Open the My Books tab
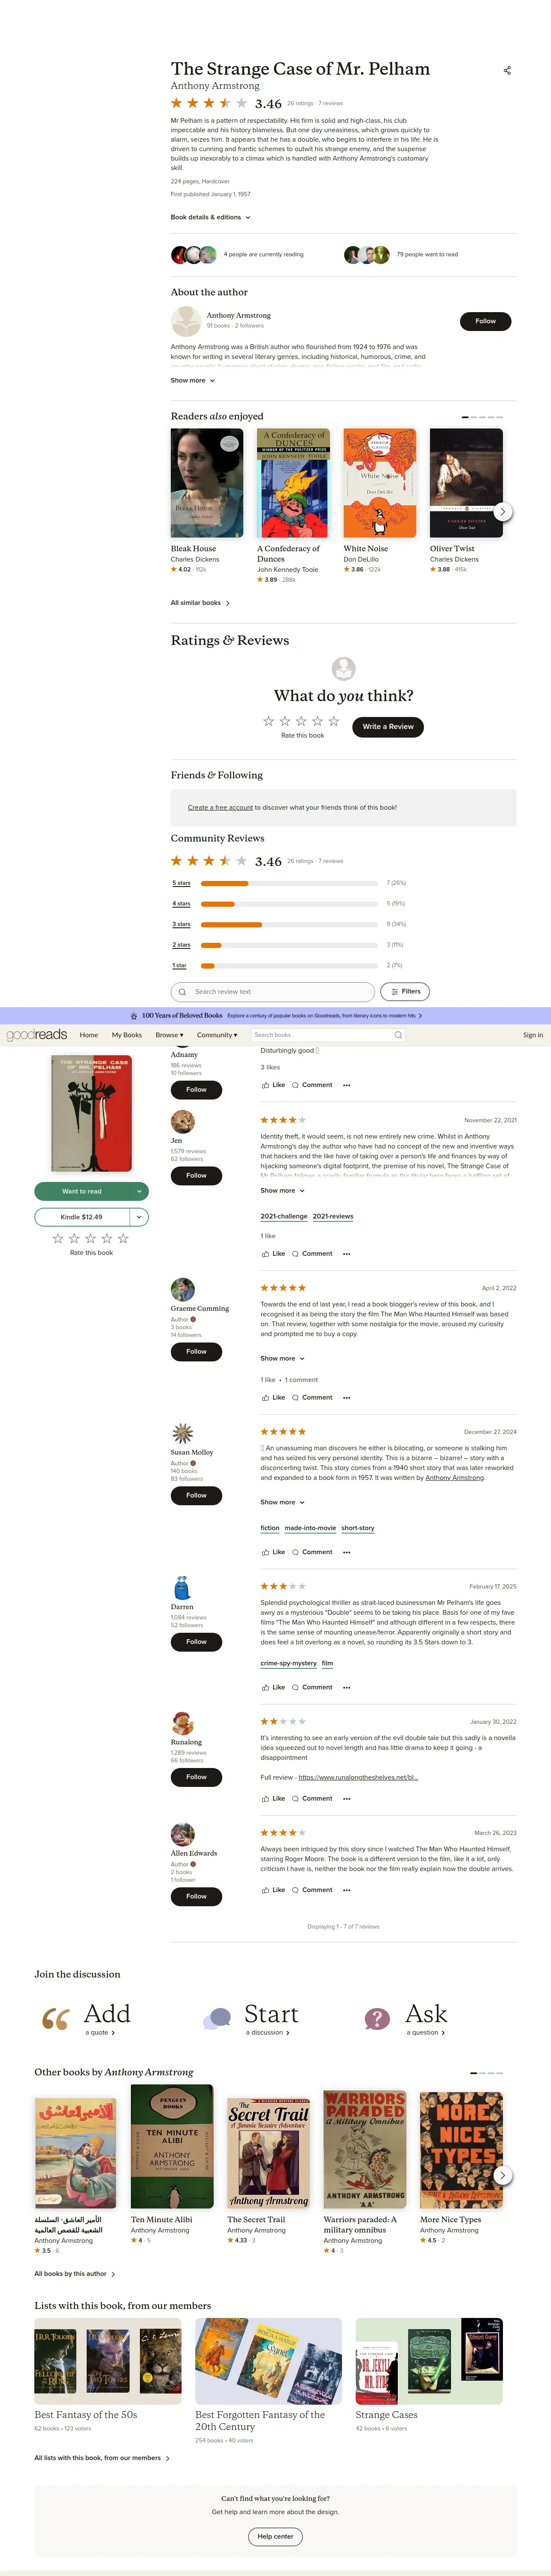Viewport: 551px width, 2576px height. [x=127, y=1035]
